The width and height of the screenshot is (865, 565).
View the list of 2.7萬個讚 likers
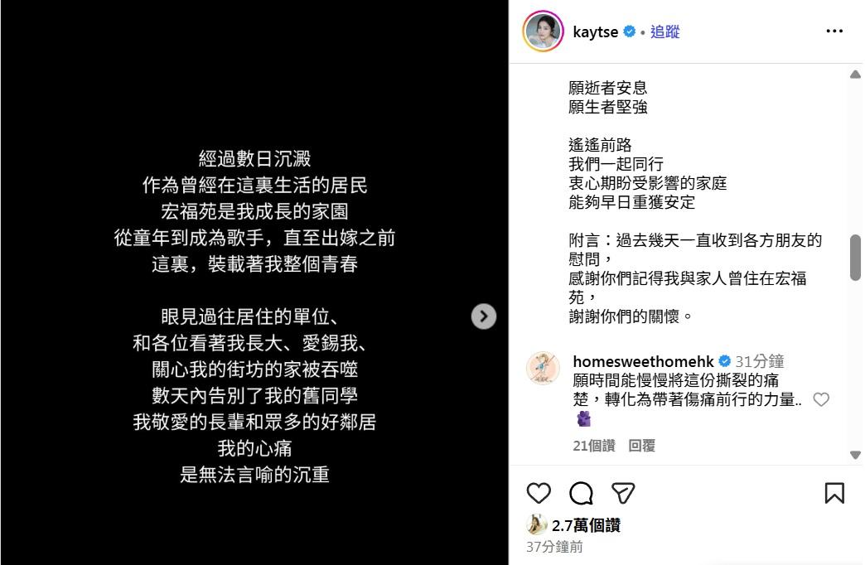[586, 525]
